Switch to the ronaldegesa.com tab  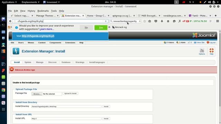tap(173, 15)
